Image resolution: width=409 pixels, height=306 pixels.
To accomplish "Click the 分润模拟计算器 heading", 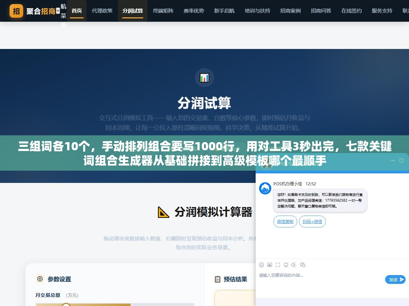I will [213, 212].
